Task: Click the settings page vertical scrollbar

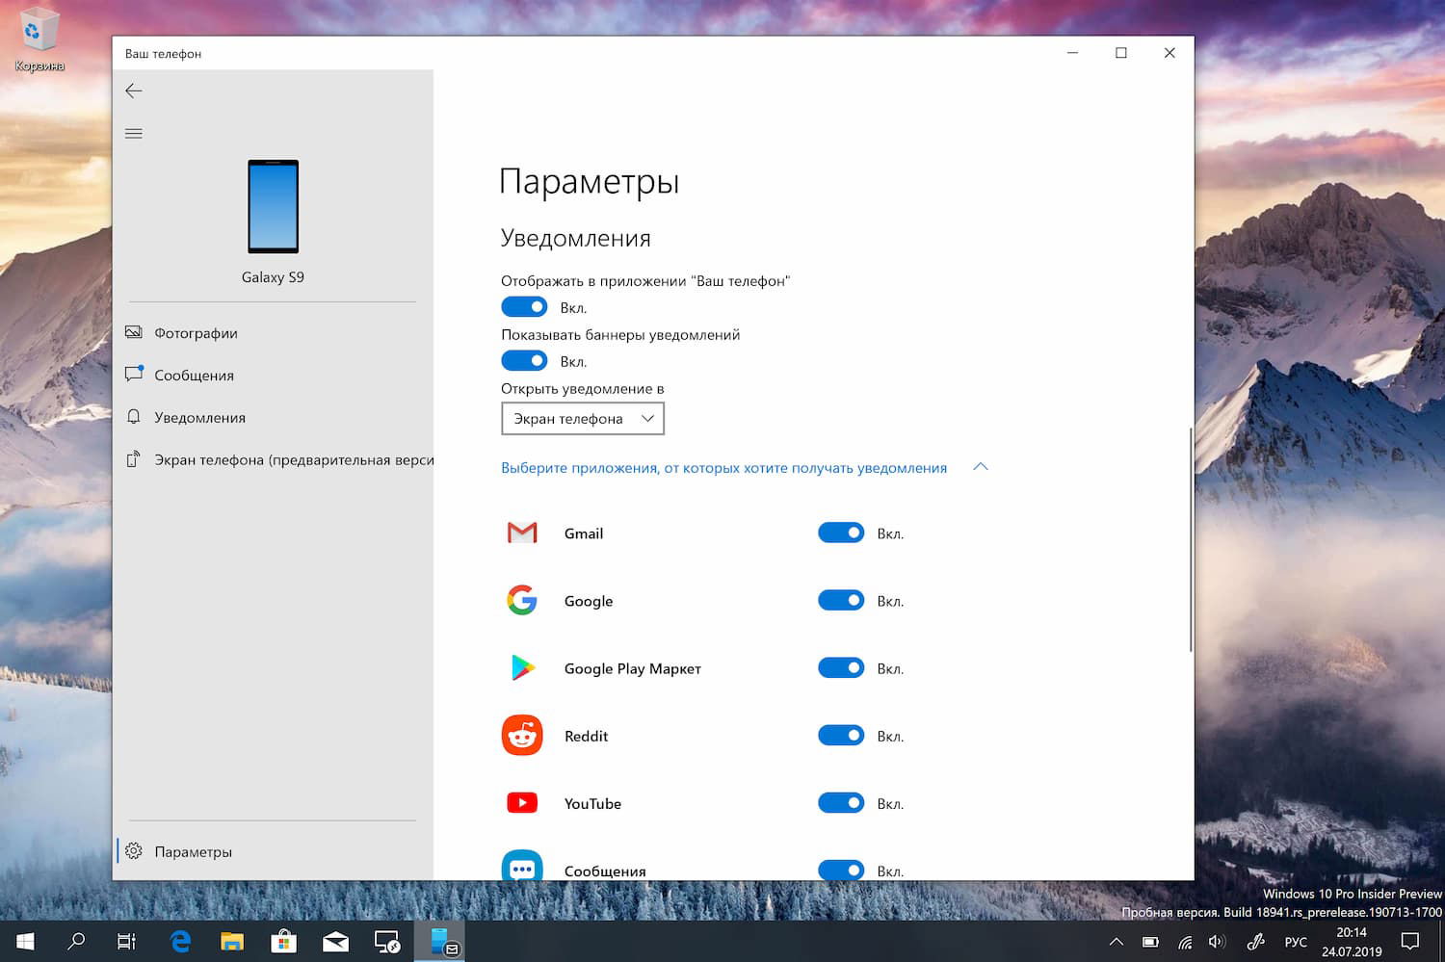Action: (1191, 539)
